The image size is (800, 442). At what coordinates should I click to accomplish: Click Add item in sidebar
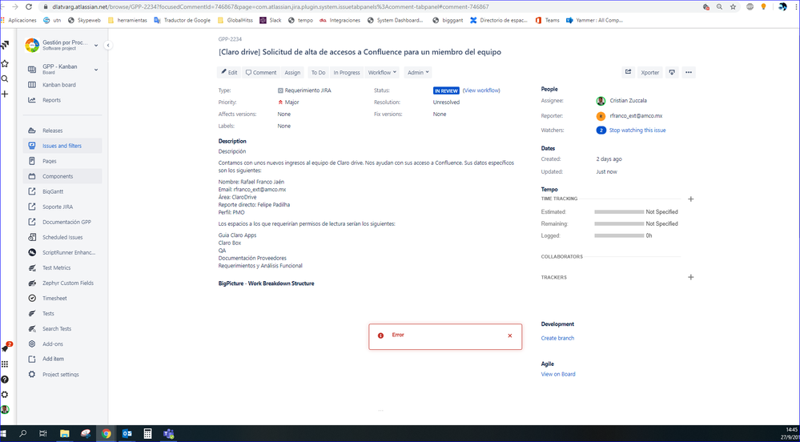pos(62,359)
